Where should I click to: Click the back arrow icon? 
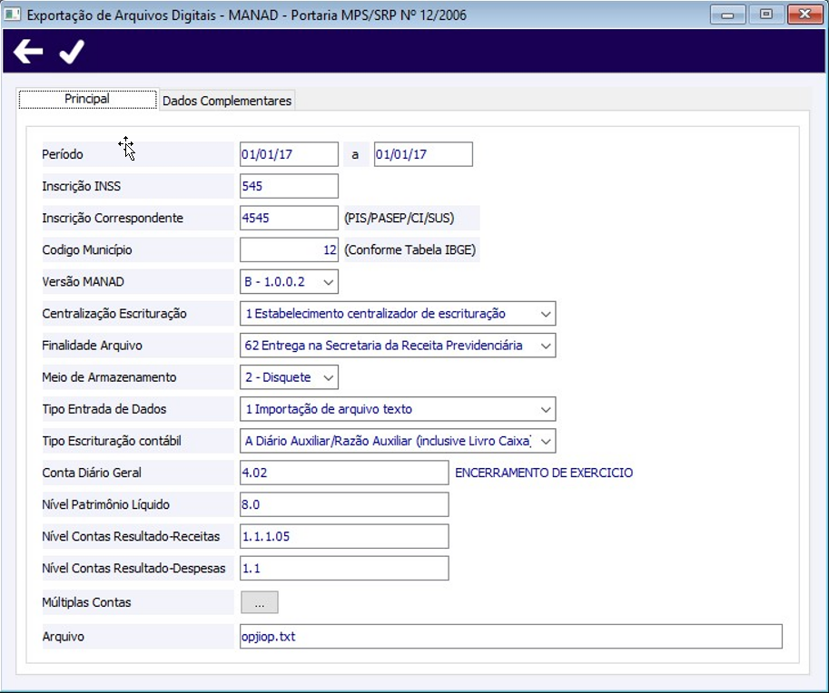pos(28,51)
